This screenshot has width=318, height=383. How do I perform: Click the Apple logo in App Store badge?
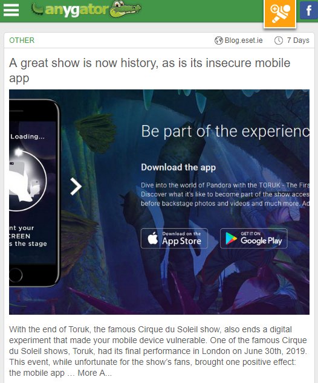pos(153,238)
